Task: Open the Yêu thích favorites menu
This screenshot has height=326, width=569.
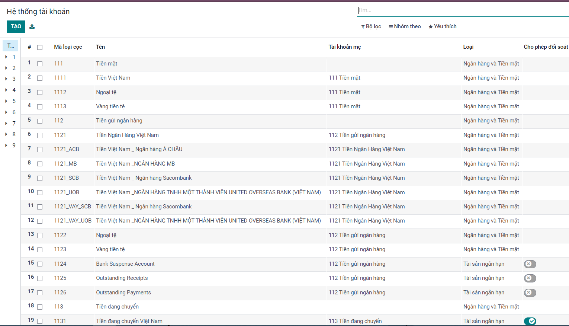Action: click(442, 26)
